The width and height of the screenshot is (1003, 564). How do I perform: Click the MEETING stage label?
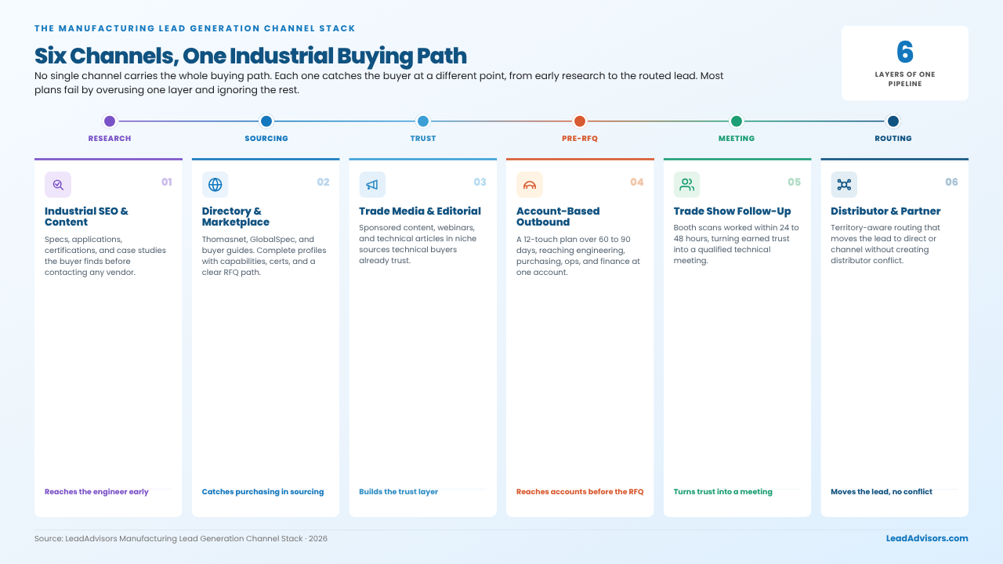[737, 139]
